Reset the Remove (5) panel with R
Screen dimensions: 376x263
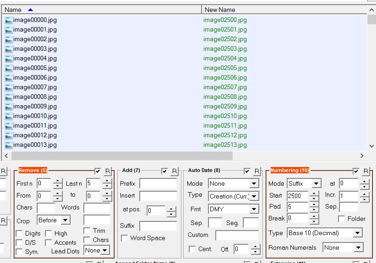coord(108,171)
